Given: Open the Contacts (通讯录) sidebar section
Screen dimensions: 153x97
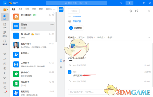Looking at the screenshot, I should [x=5, y=42].
